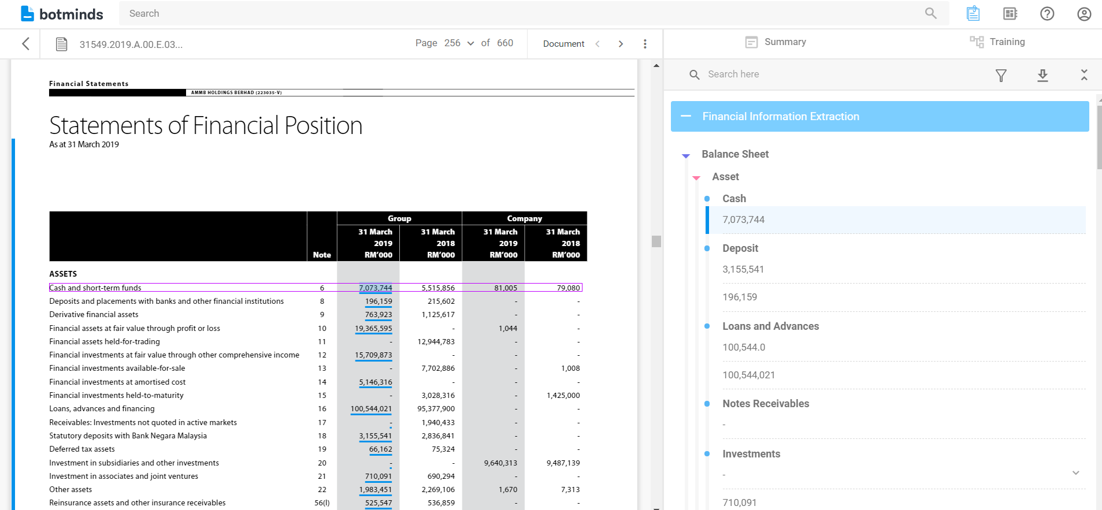Go to previous document arrow
Image resolution: width=1102 pixels, height=510 pixels.
click(598, 44)
